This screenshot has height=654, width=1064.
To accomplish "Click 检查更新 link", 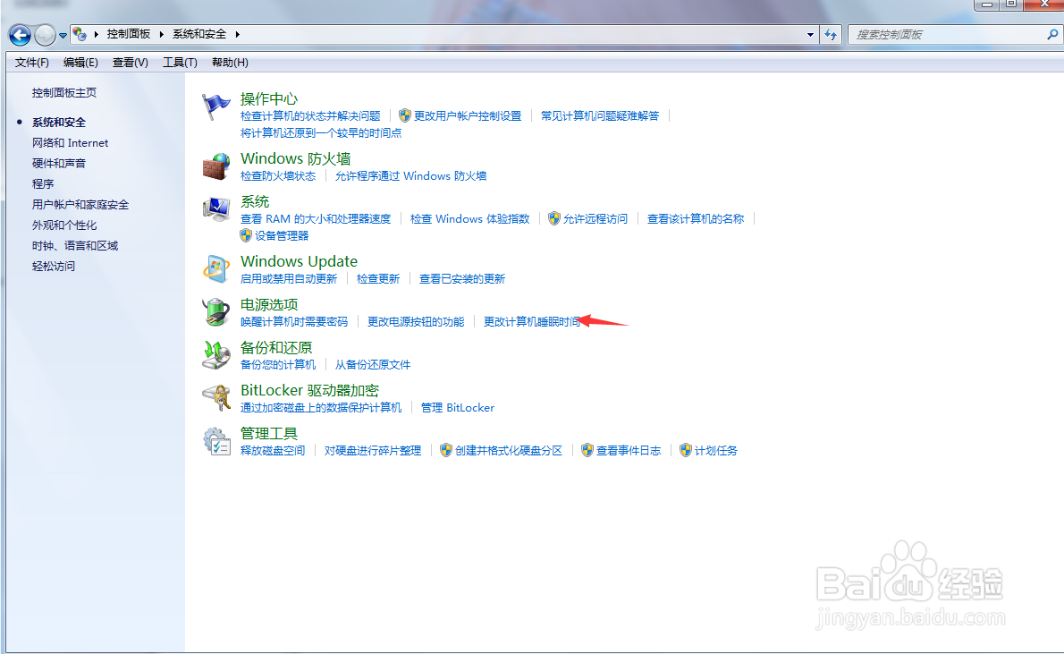I will pos(378,278).
